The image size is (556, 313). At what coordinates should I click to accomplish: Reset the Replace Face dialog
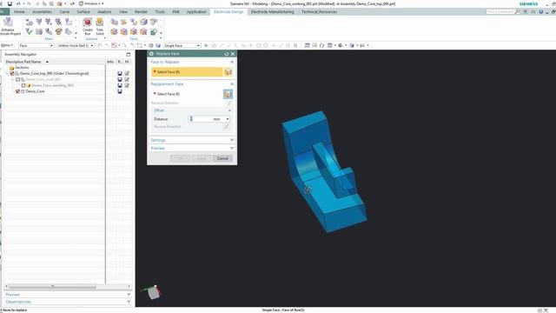click(x=227, y=54)
